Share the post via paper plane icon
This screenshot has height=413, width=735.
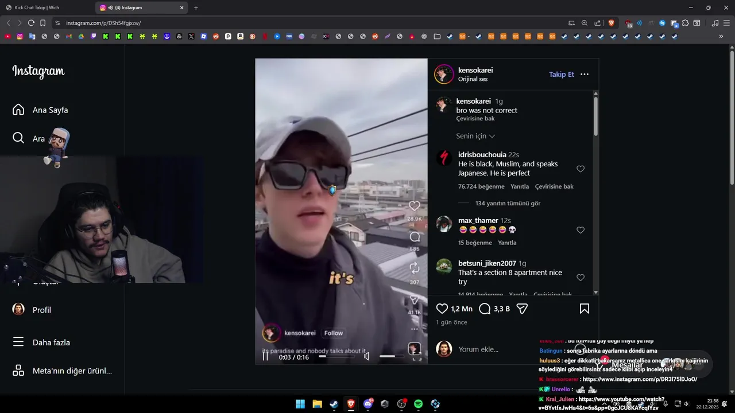click(522, 309)
